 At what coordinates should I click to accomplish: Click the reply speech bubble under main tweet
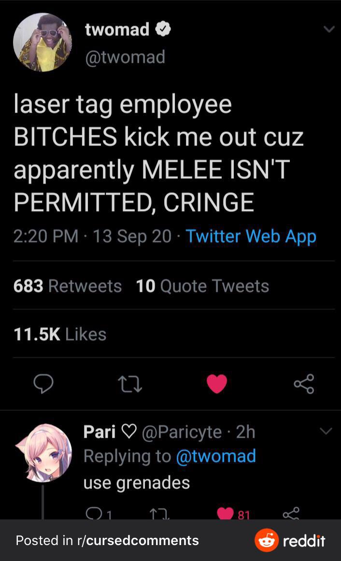[x=43, y=384]
